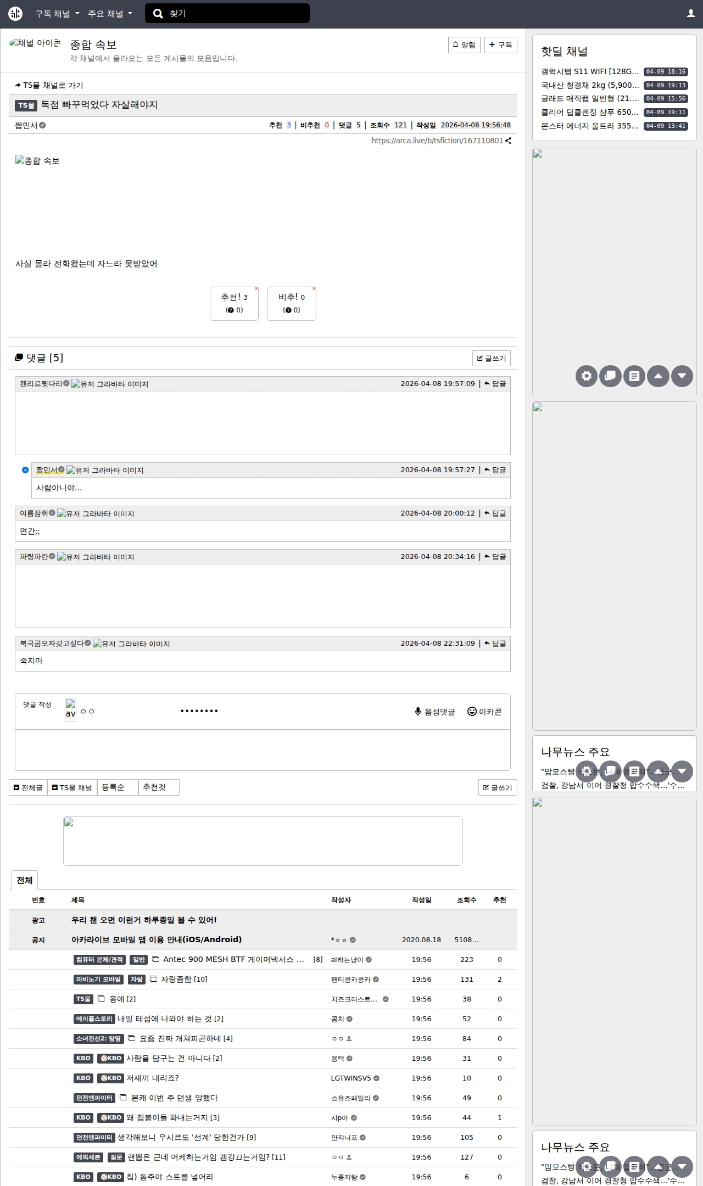Click the ㅇㅇ nickname field in comment form
Viewport: 703px width, 1186px height.
click(125, 711)
